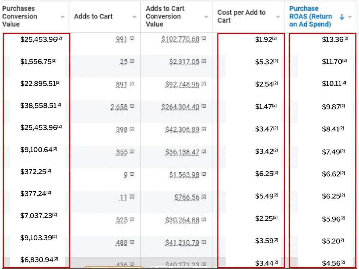This screenshot has width=359, height=269.
Task: Open the $102,770.68 conversion value link
Action: tap(180, 39)
